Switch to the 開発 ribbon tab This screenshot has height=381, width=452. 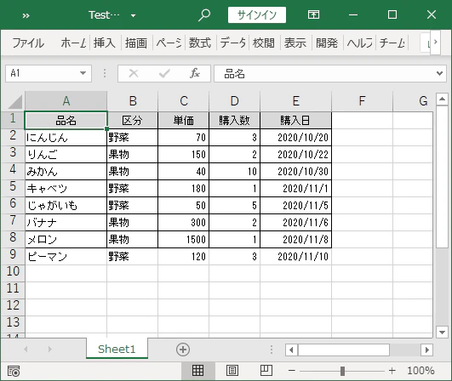point(327,43)
